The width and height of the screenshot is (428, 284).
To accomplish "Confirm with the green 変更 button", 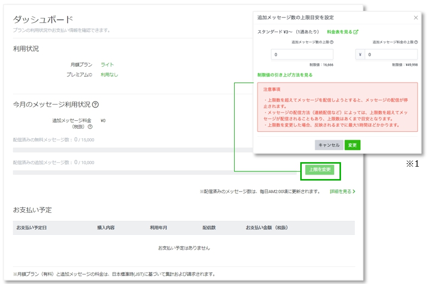I will [352, 145].
